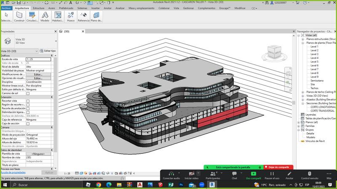337x189 pixels.
Task: Open the Habitación tools icon
Action: [x=58, y=16]
